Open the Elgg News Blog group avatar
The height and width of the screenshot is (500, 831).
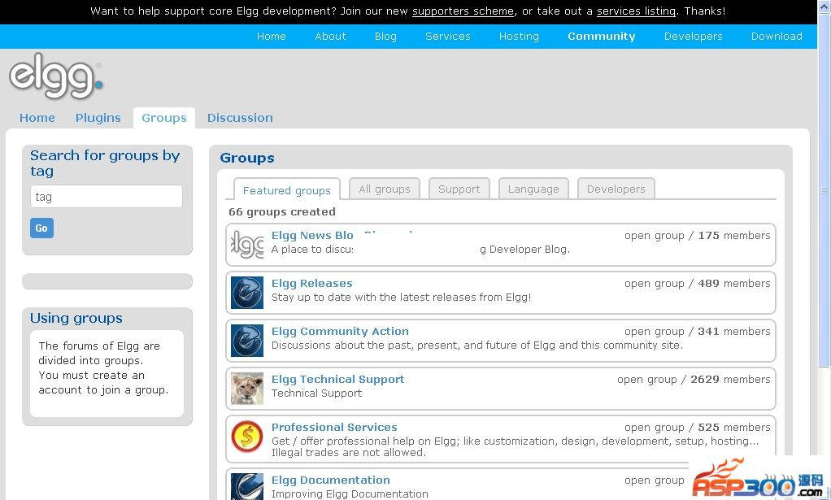click(x=247, y=245)
